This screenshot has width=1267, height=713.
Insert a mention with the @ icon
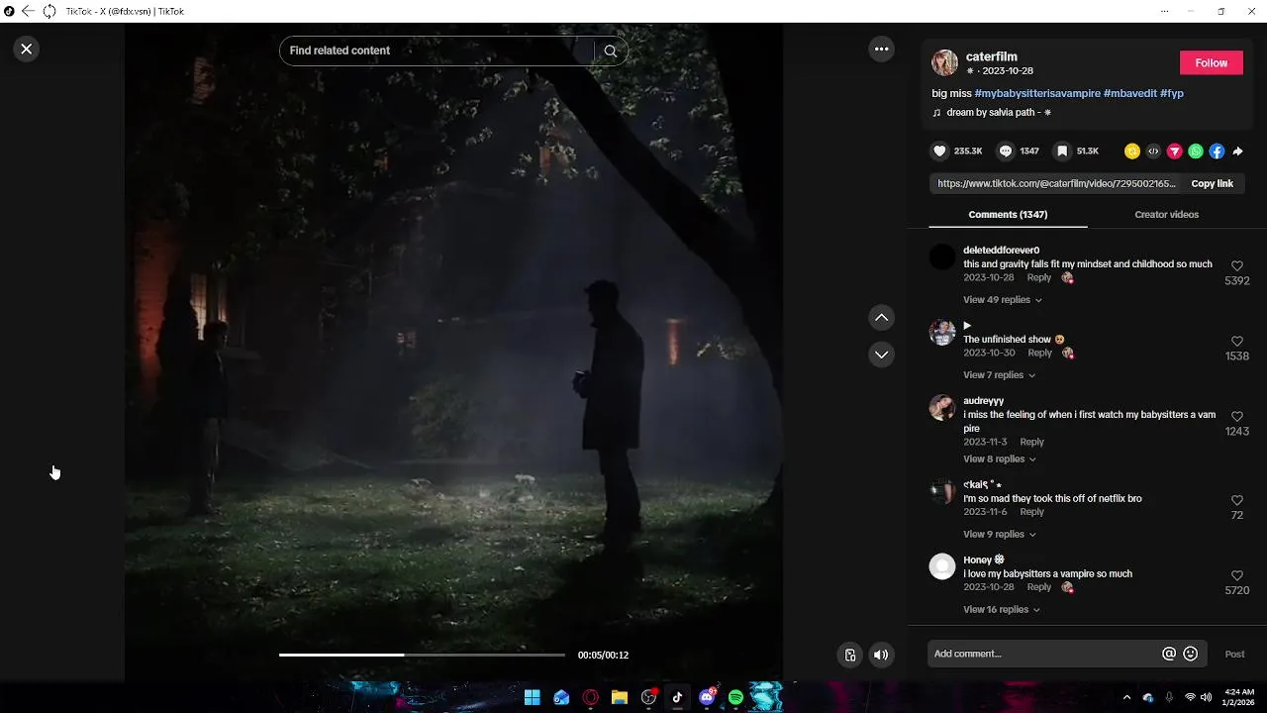click(x=1169, y=654)
